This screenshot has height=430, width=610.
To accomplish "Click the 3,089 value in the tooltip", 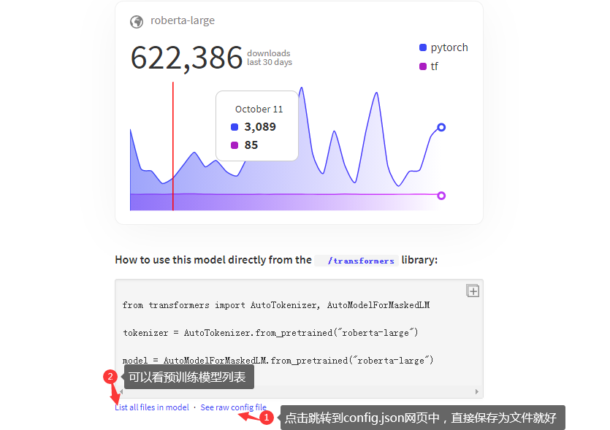I will [260, 127].
